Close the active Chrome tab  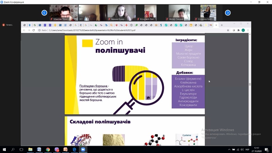[x=216, y=25]
